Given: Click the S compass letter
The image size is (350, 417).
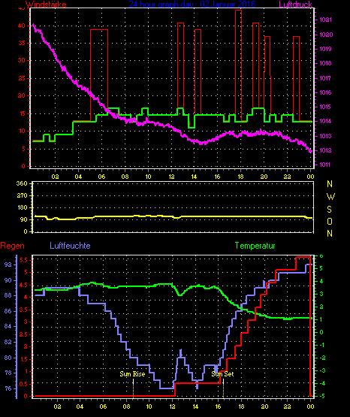Looking at the screenshot, I should coord(330,210).
